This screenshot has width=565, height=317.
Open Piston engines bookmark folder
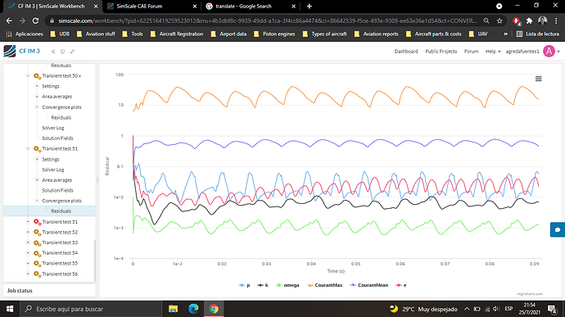[274, 34]
